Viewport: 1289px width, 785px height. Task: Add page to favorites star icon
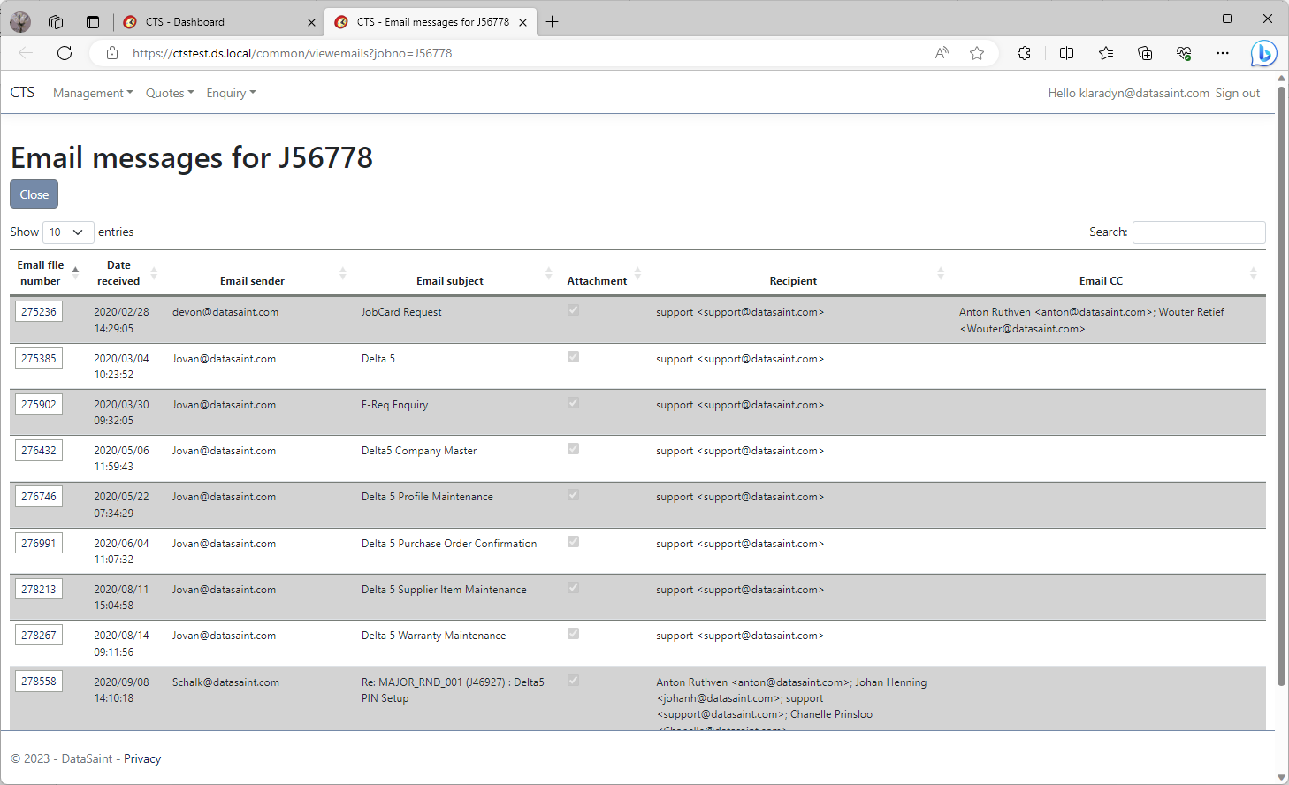[x=977, y=53]
